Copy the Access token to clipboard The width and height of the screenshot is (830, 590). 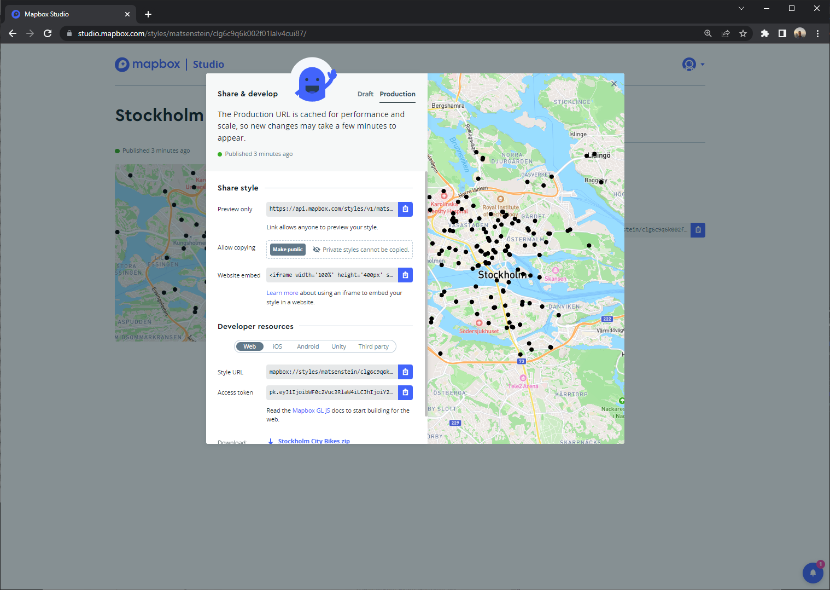(x=405, y=392)
